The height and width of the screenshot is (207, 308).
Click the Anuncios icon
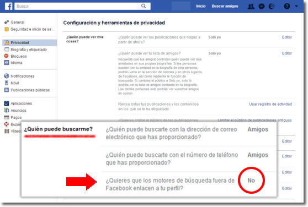click(7, 110)
